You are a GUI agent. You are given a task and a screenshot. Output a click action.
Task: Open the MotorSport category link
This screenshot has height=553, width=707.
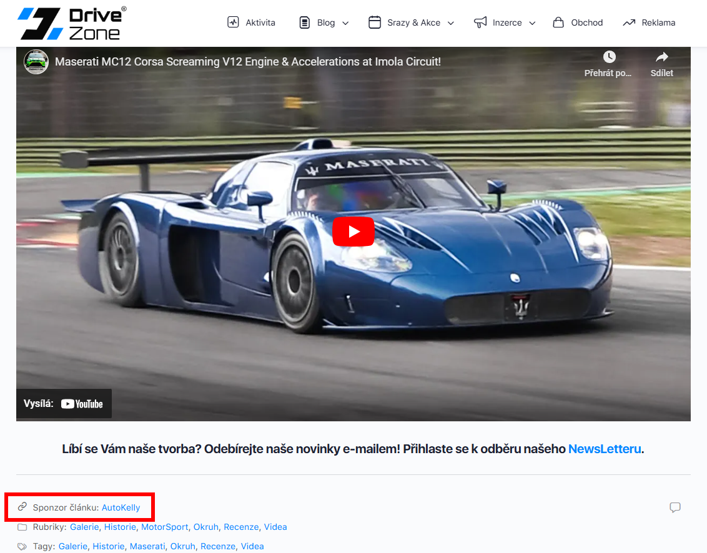165,527
